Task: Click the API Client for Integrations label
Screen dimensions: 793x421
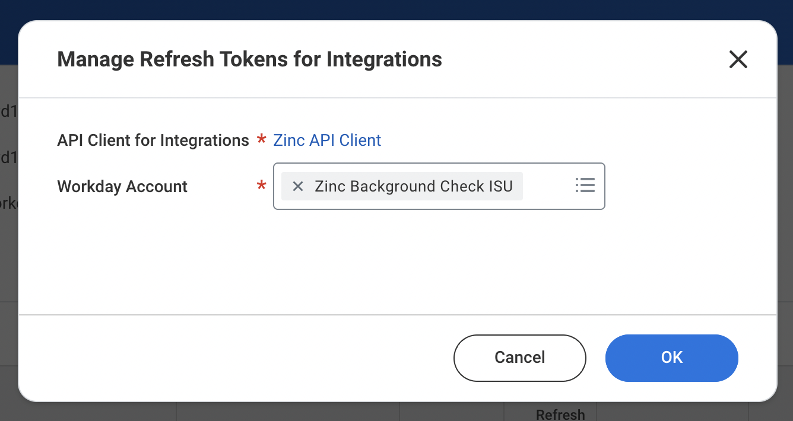Action: point(153,141)
